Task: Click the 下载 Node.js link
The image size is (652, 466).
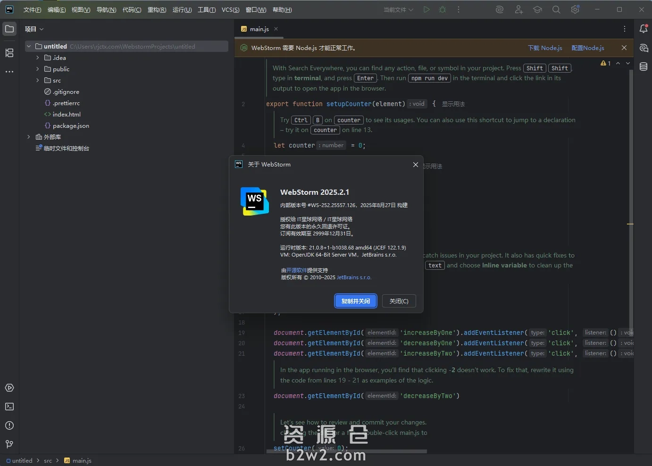Action: coord(545,48)
